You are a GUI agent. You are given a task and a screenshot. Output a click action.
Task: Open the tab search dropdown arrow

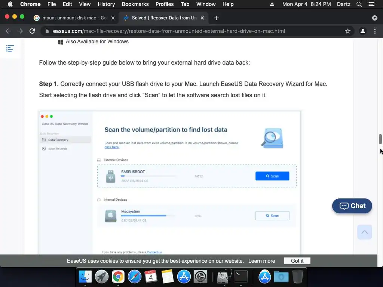[x=375, y=18]
